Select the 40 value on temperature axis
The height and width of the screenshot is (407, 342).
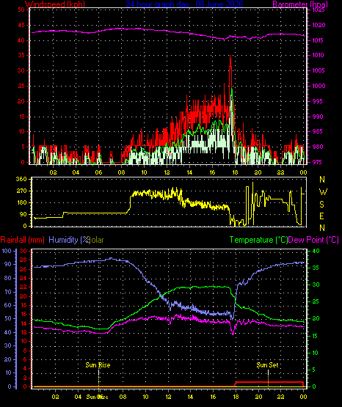(316, 251)
